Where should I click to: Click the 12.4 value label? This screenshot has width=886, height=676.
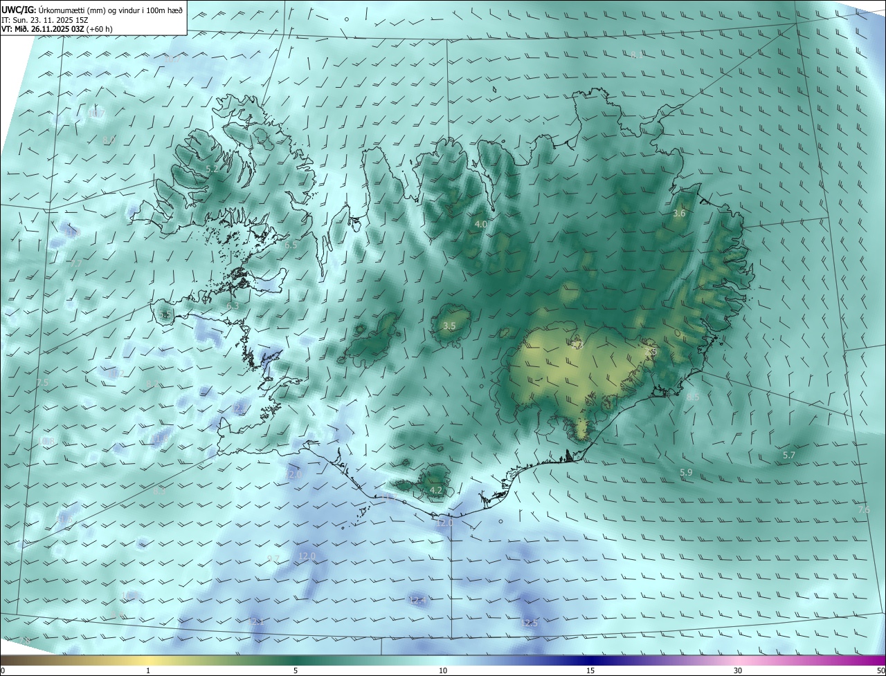[417, 600]
